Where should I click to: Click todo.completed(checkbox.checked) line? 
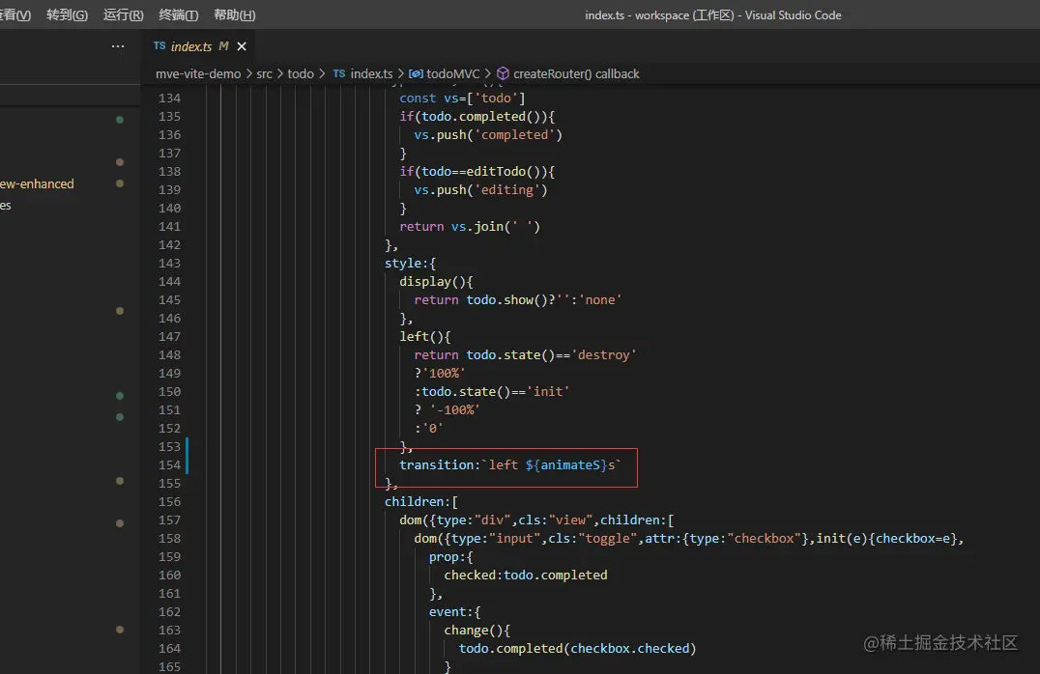point(578,649)
